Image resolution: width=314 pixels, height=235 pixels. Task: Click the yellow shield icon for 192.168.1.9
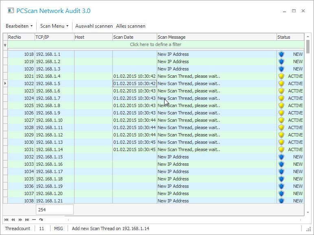281,113
